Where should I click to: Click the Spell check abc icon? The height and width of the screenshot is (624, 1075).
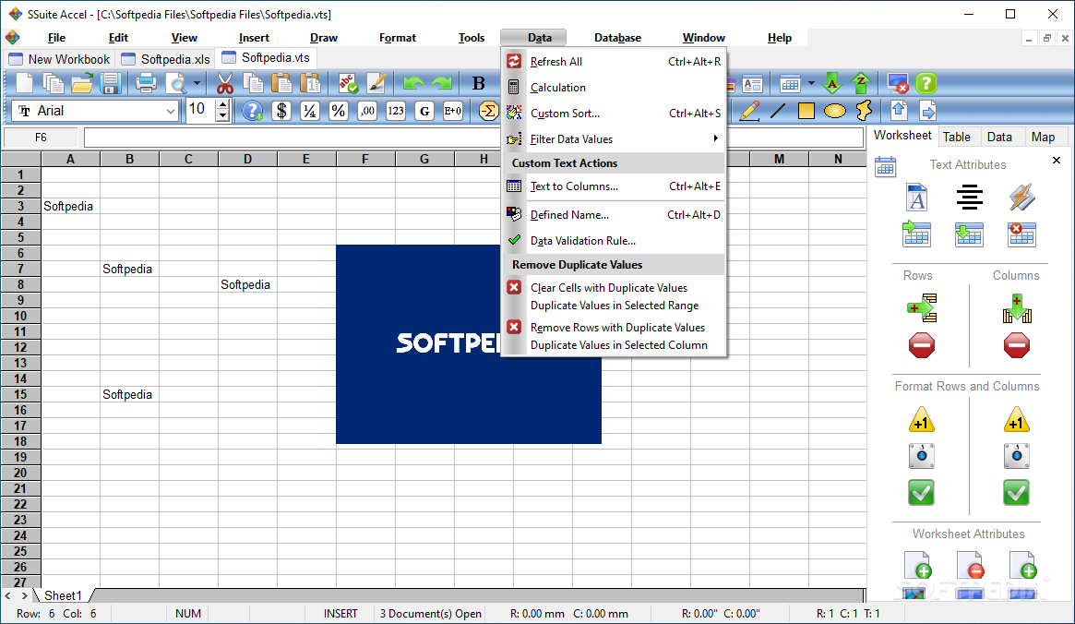(x=348, y=84)
